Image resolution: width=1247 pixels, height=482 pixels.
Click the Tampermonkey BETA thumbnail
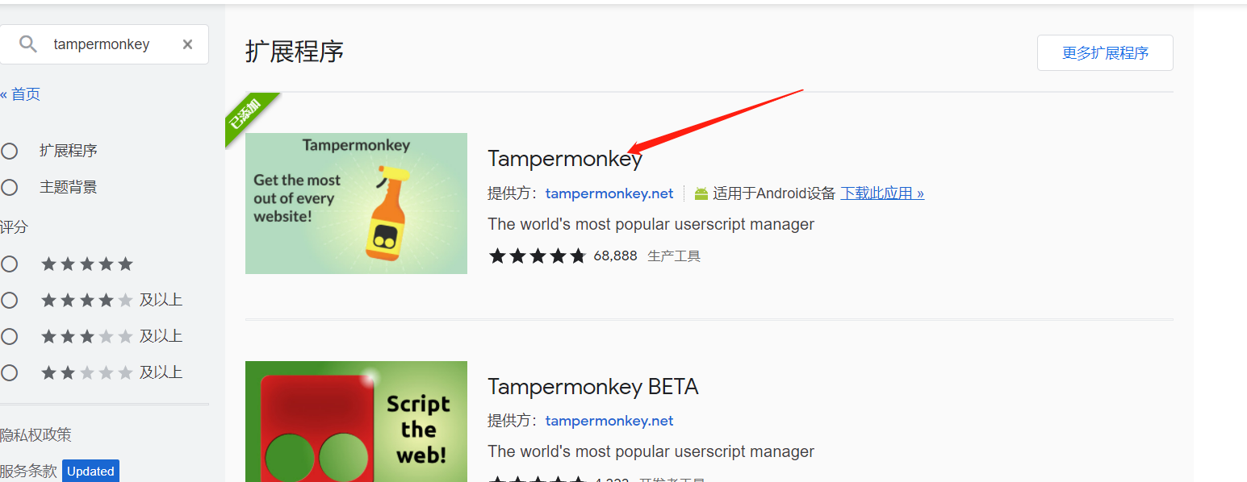(x=356, y=422)
